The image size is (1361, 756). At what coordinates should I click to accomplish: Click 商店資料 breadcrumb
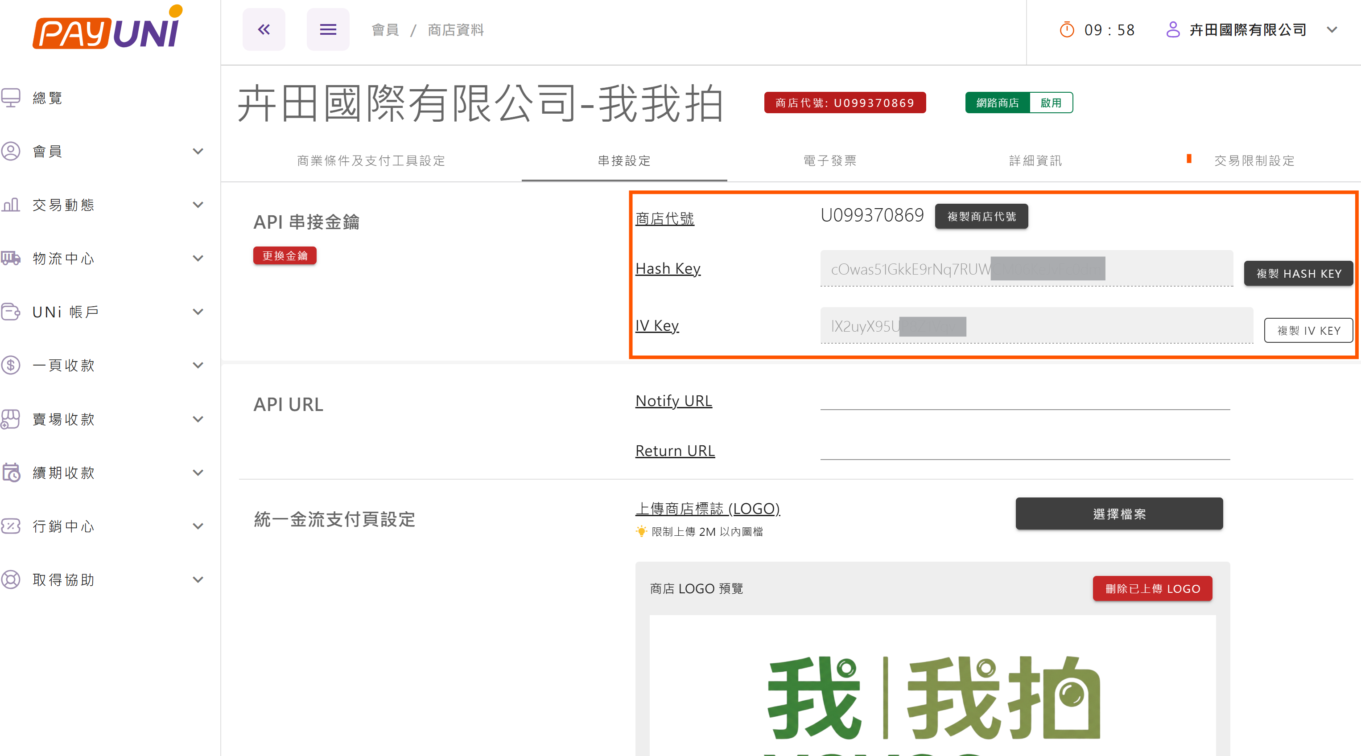click(x=455, y=30)
